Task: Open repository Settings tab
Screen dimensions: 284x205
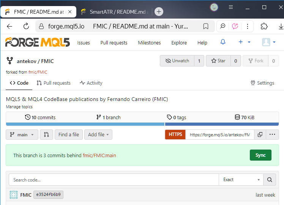Action: pos(262,83)
